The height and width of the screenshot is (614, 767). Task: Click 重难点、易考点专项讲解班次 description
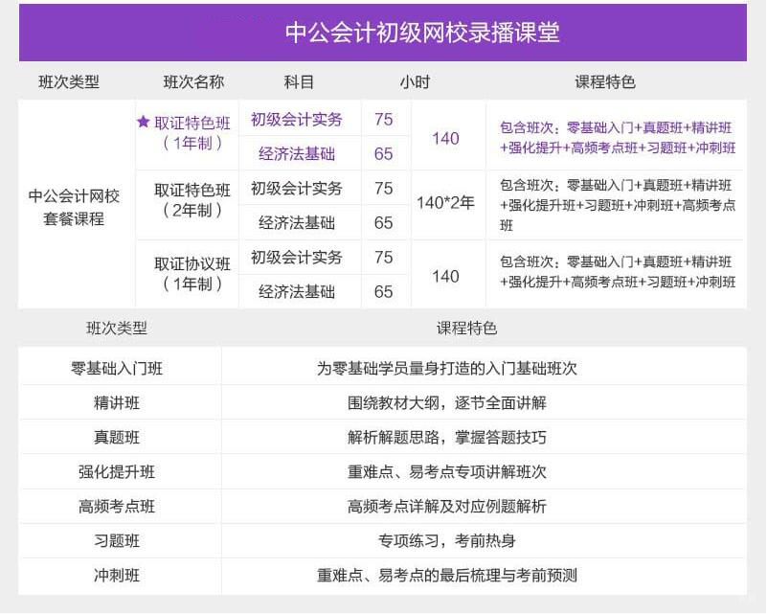pos(447,471)
